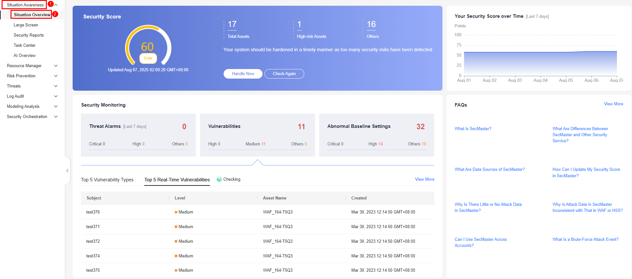Viewport: 632px width, 279px height.
Task: Open Task Center in the sidebar
Action: click(25, 45)
